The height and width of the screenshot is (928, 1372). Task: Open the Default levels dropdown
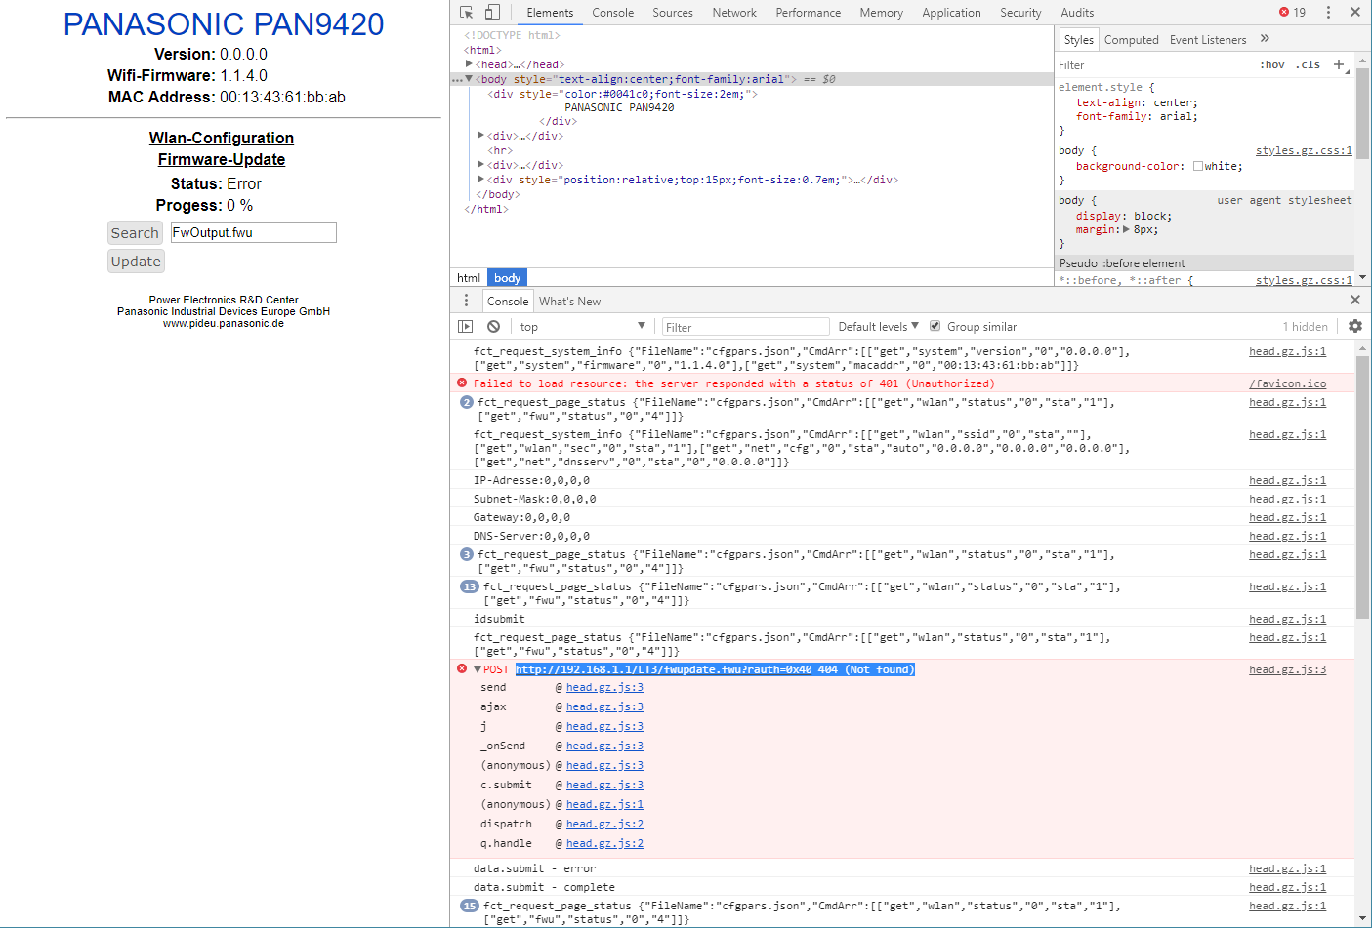click(x=878, y=327)
